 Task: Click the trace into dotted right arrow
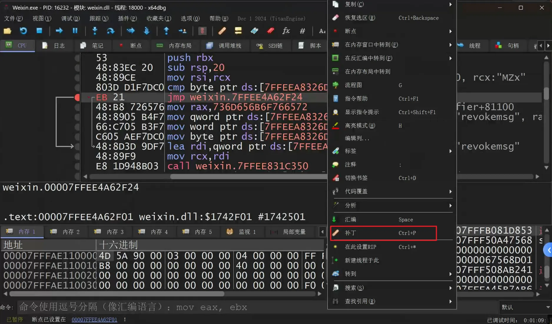(x=131, y=31)
